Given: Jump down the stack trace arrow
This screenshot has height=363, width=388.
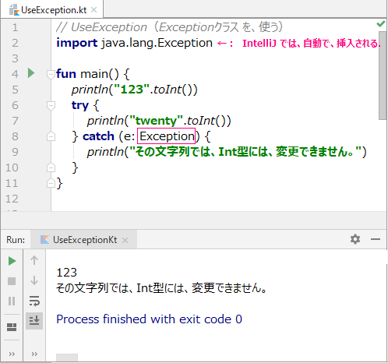Looking at the screenshot, I should (x=34, y=280).
